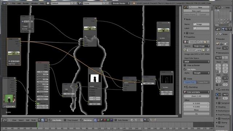Enable the Fields checkbox

[x=185, y=79]
